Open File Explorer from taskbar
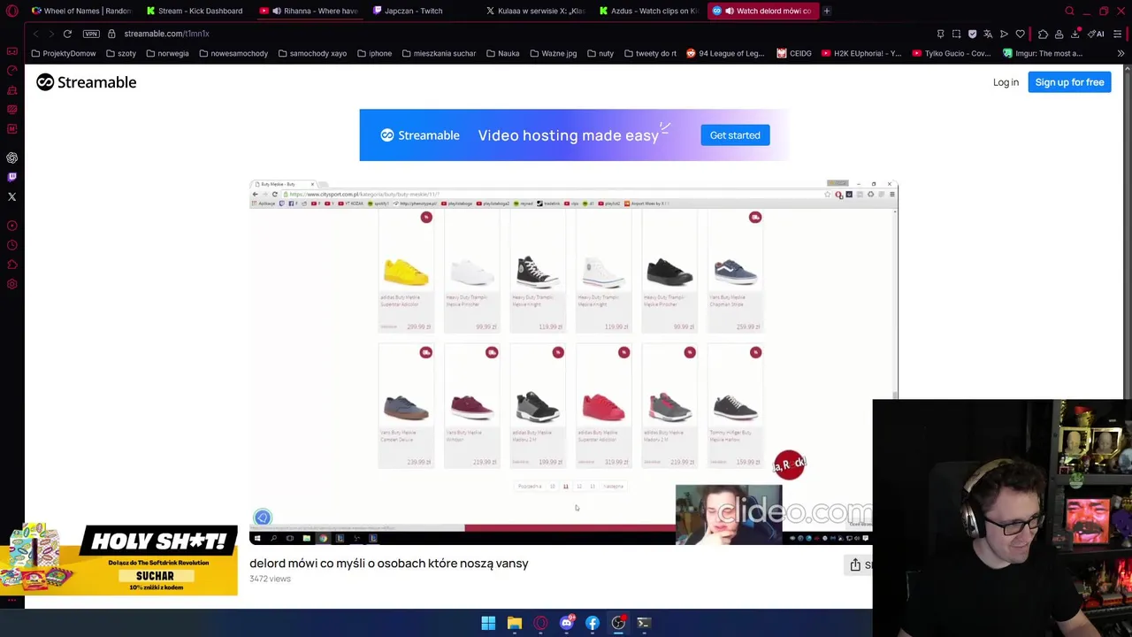Screen dimensions: 1132x637 click(514, 623)
